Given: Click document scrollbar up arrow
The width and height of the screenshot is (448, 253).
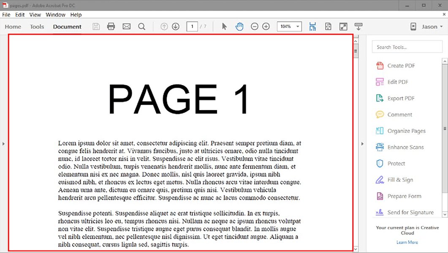Looking at the screenshot, I should (x=356, y=41).
